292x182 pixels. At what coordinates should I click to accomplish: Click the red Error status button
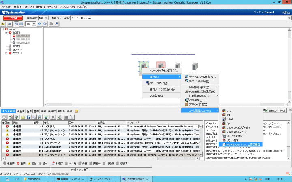[x=13, y=18]
